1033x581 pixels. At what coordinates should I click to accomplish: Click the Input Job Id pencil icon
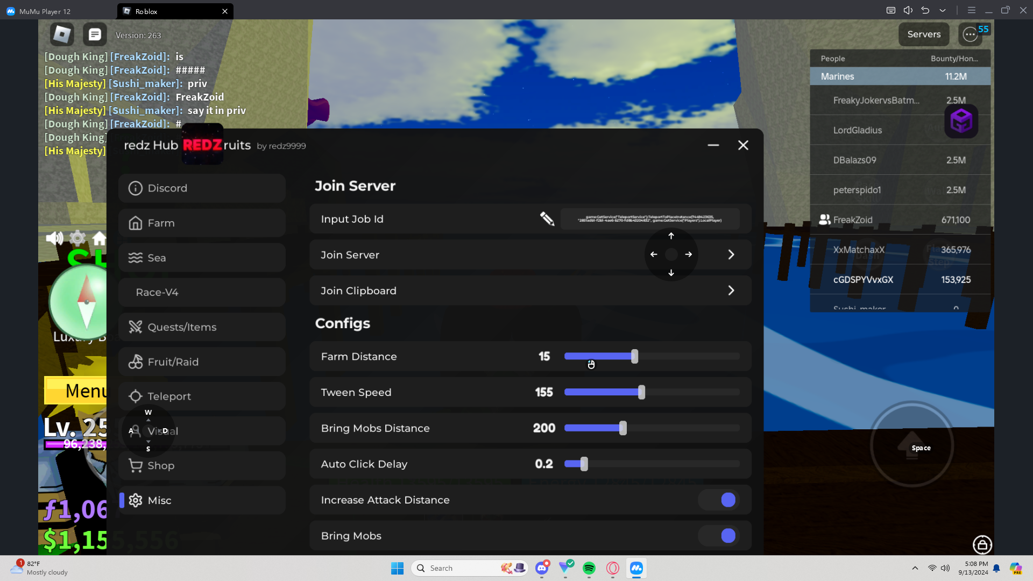[x=547, y=219]
